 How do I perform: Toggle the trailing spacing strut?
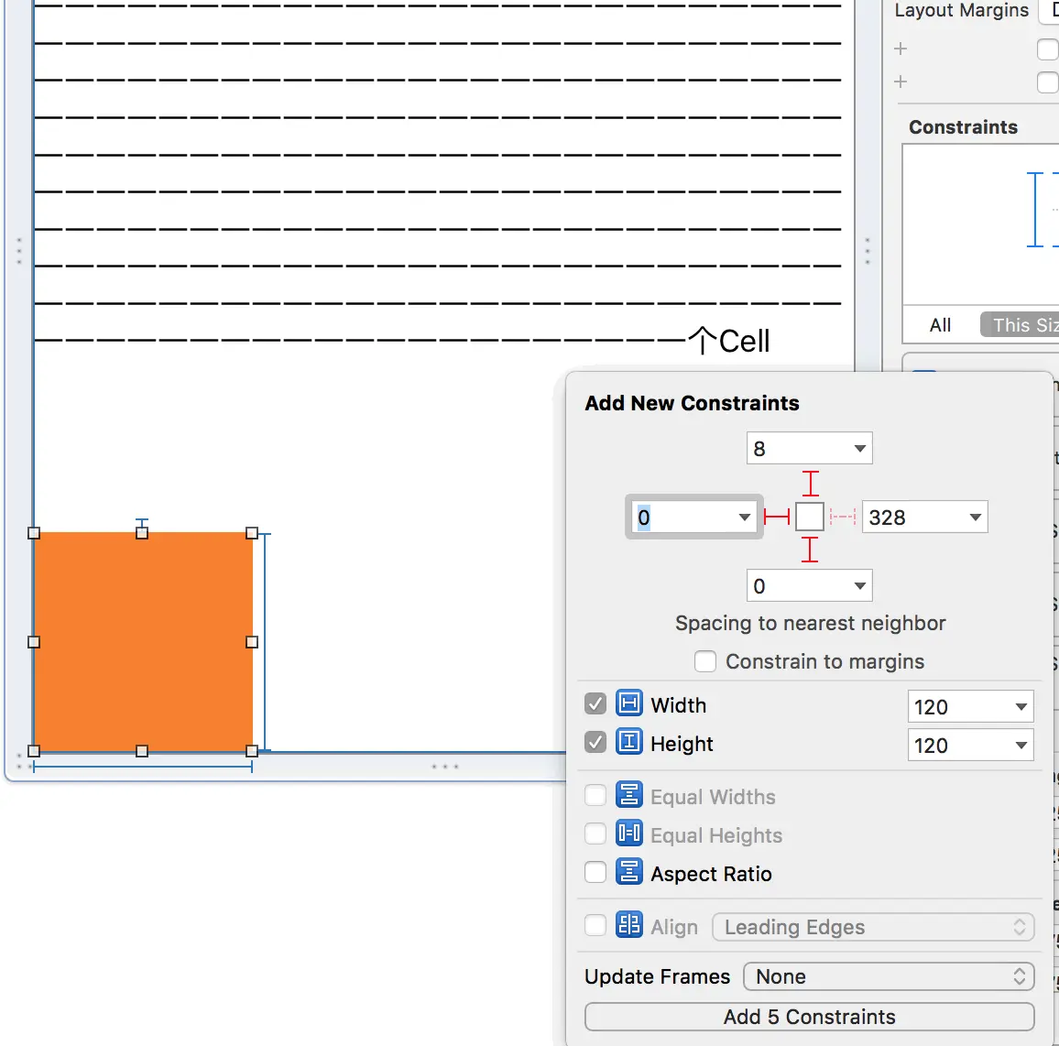842,518
